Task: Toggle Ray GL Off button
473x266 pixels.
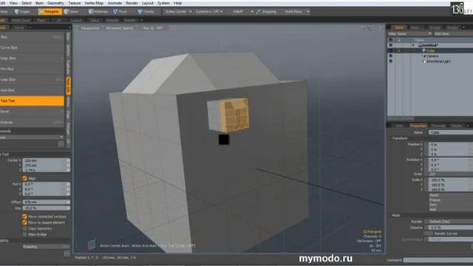Action: [x=153, y=28]
